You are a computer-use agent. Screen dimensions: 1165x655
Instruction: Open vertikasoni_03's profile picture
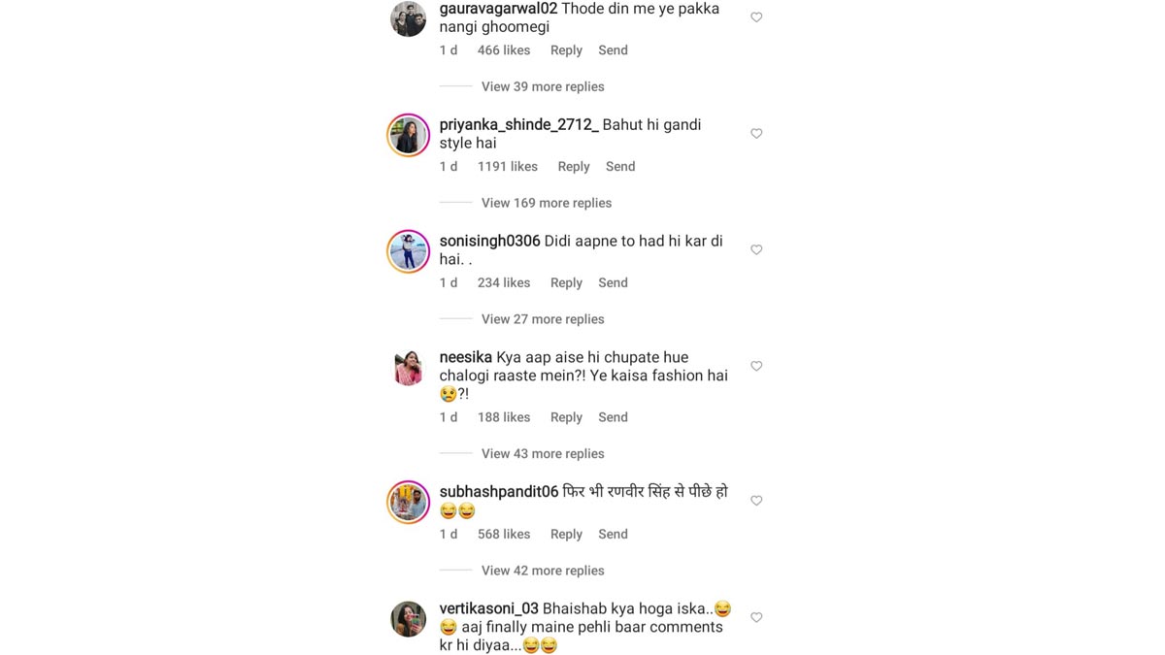pyautogui.click(x=408, y=618)
